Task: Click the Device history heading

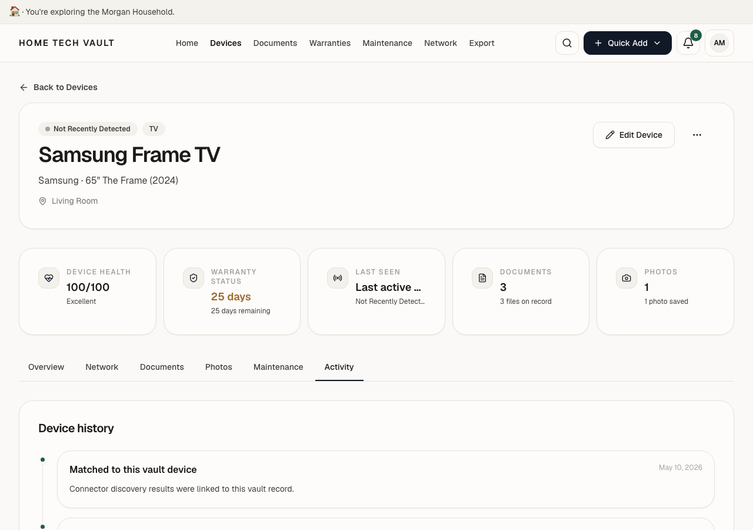Action: [76, 428]
